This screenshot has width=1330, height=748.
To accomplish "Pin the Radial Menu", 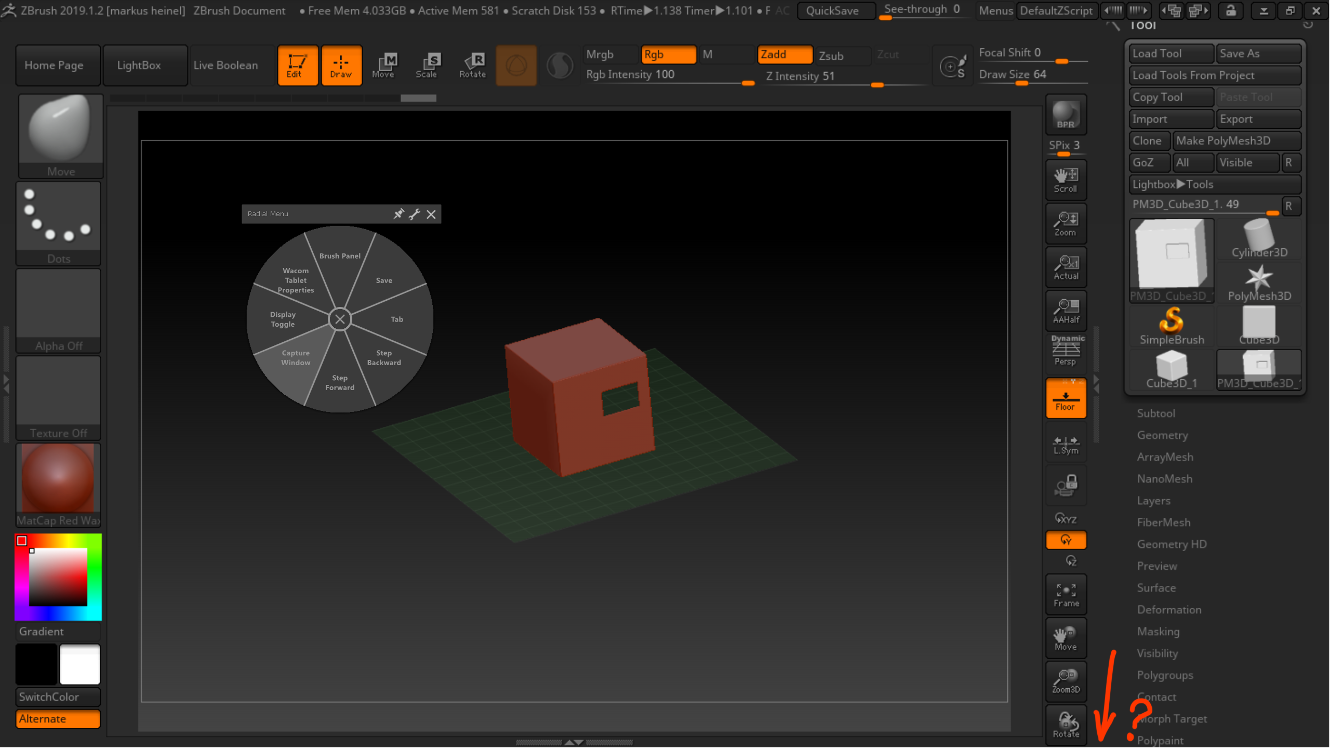I will click(x=398, y=214).
